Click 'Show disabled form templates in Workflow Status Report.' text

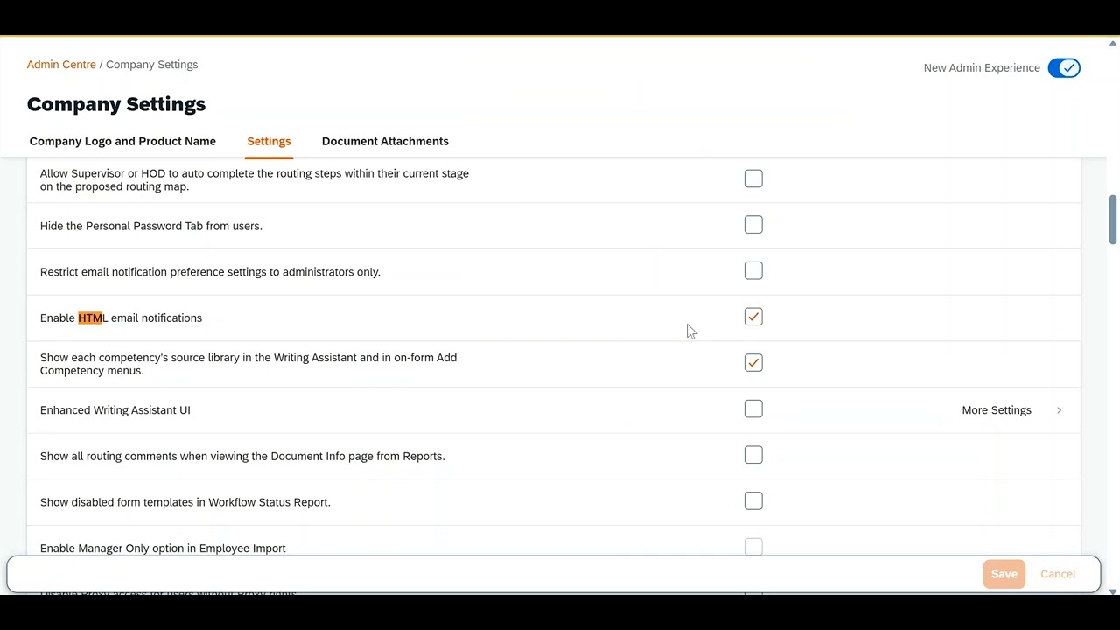[x=185, y=502]
